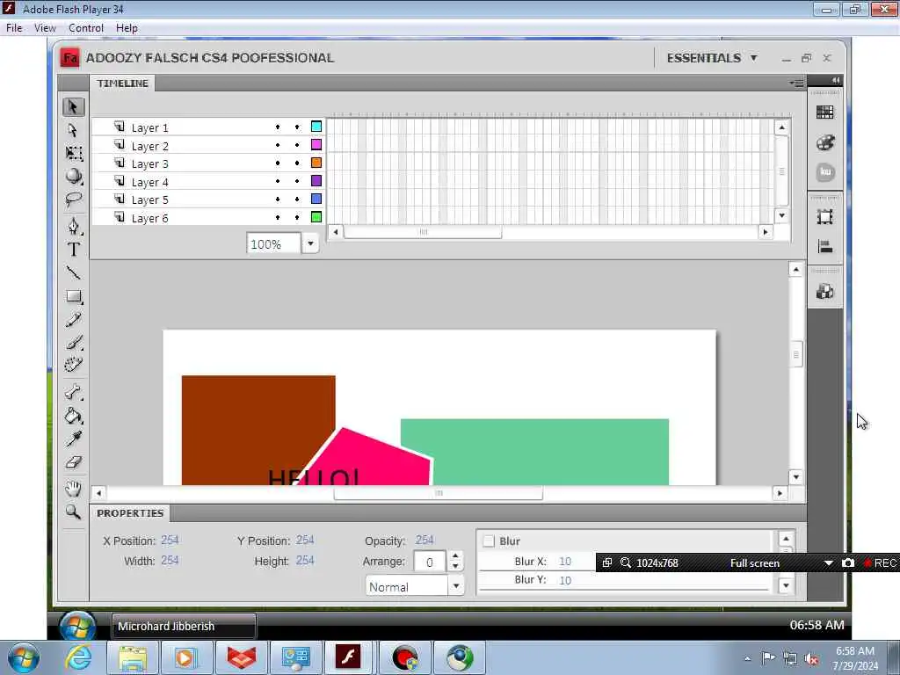Image resolution: width=900 pixels, height=675 pixels.
Task: Toggle lock dot for Layer 5
Action: point(297,200)
